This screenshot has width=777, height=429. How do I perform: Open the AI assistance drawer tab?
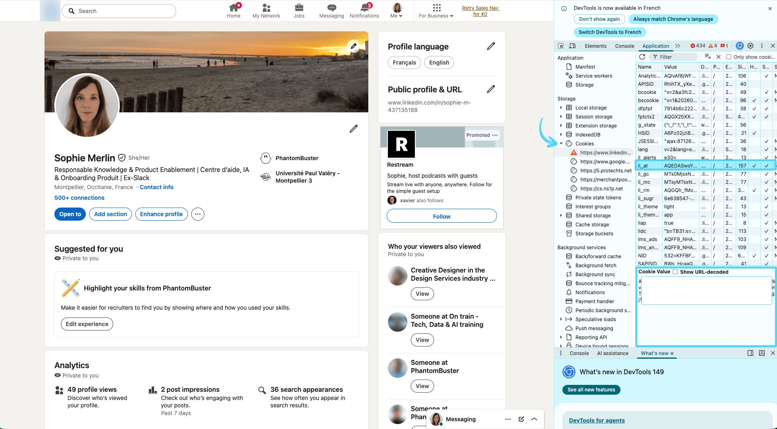click(613, 353)
